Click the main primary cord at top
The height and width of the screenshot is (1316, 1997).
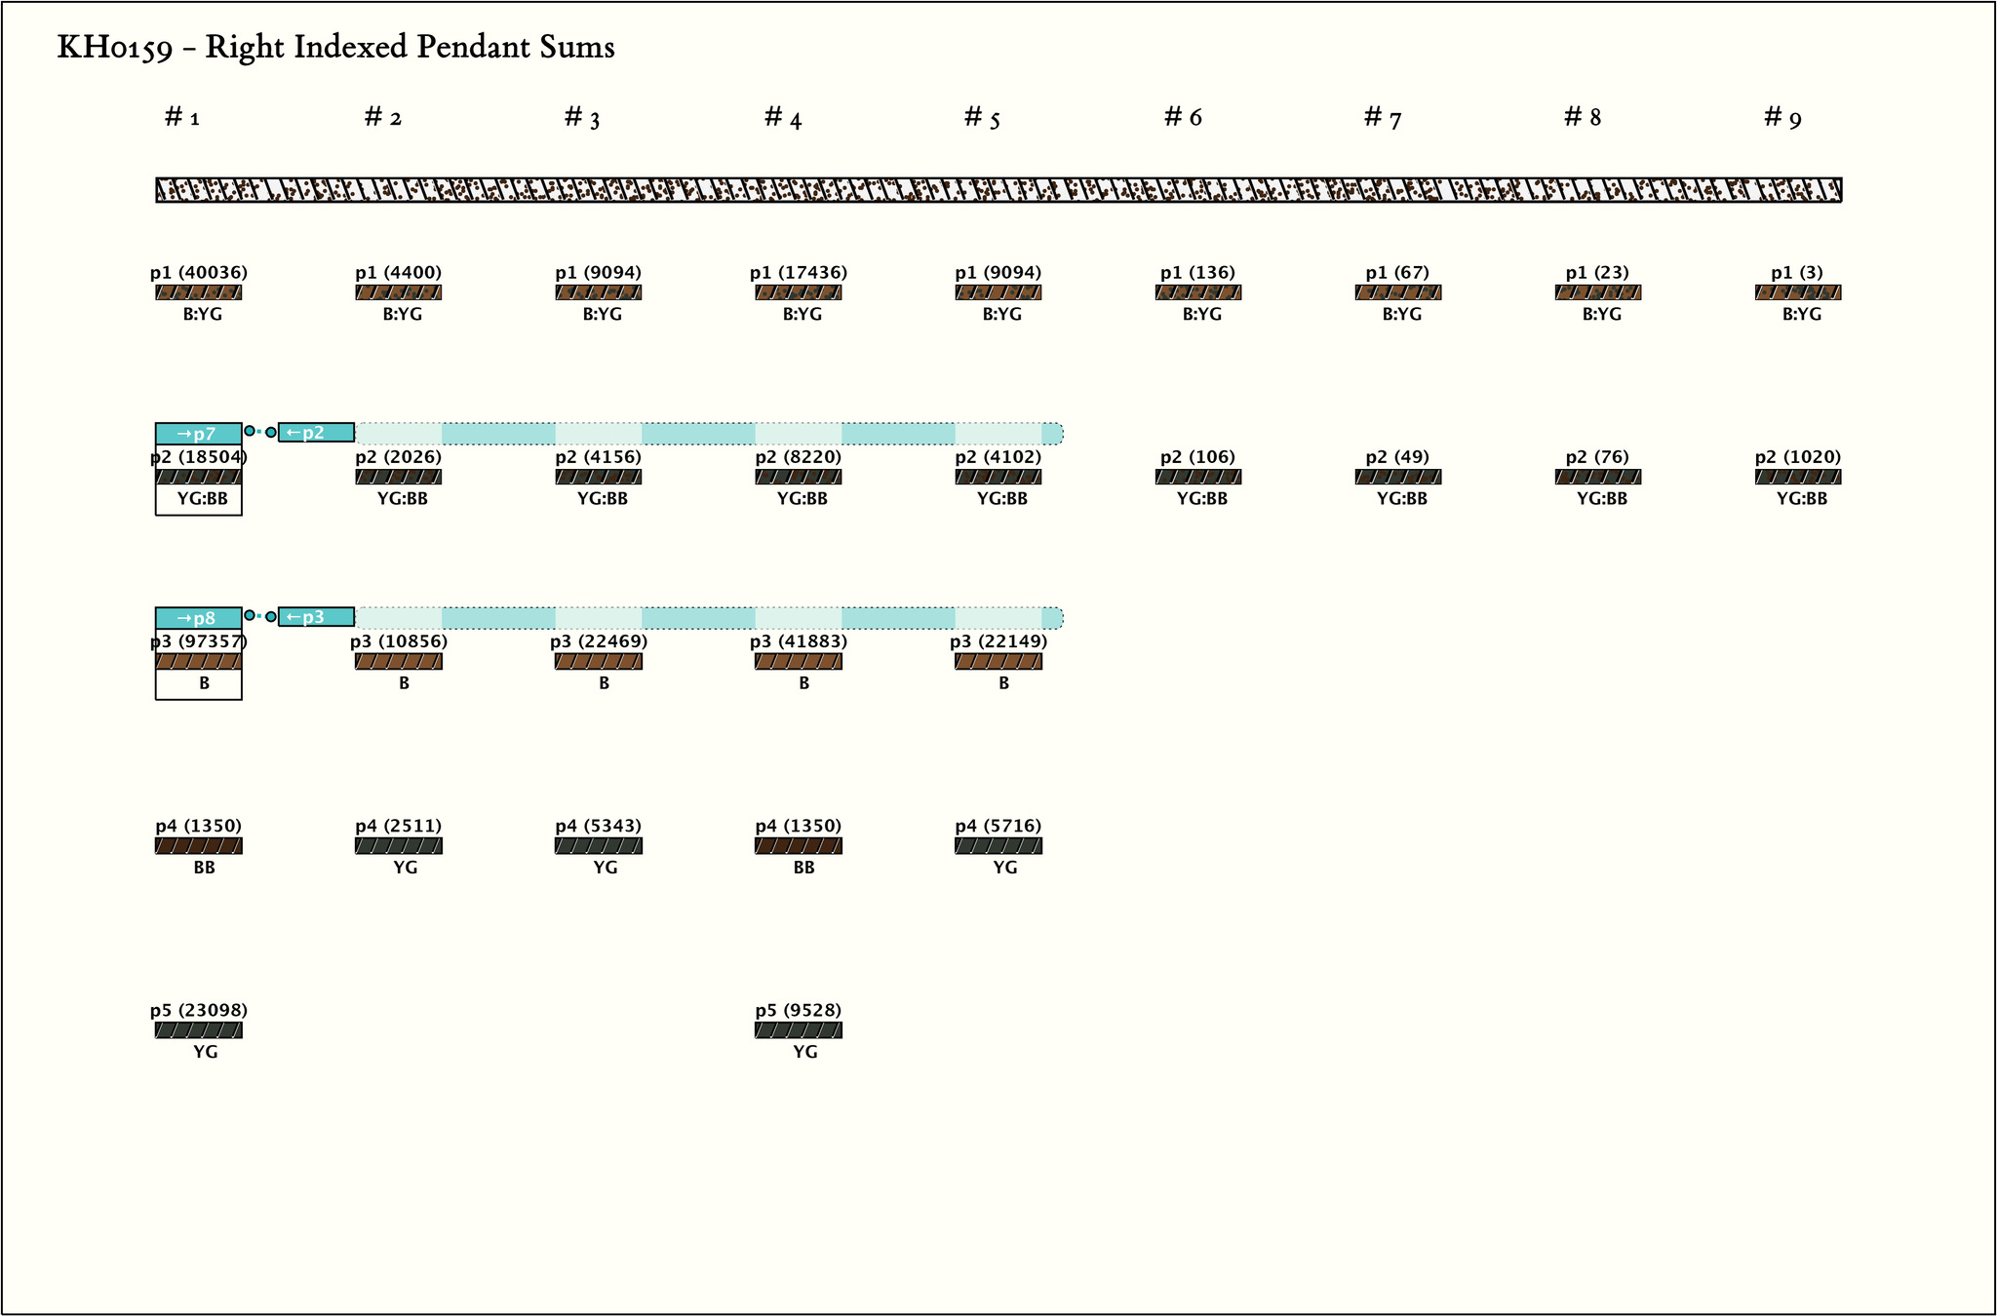coord(998,190)
